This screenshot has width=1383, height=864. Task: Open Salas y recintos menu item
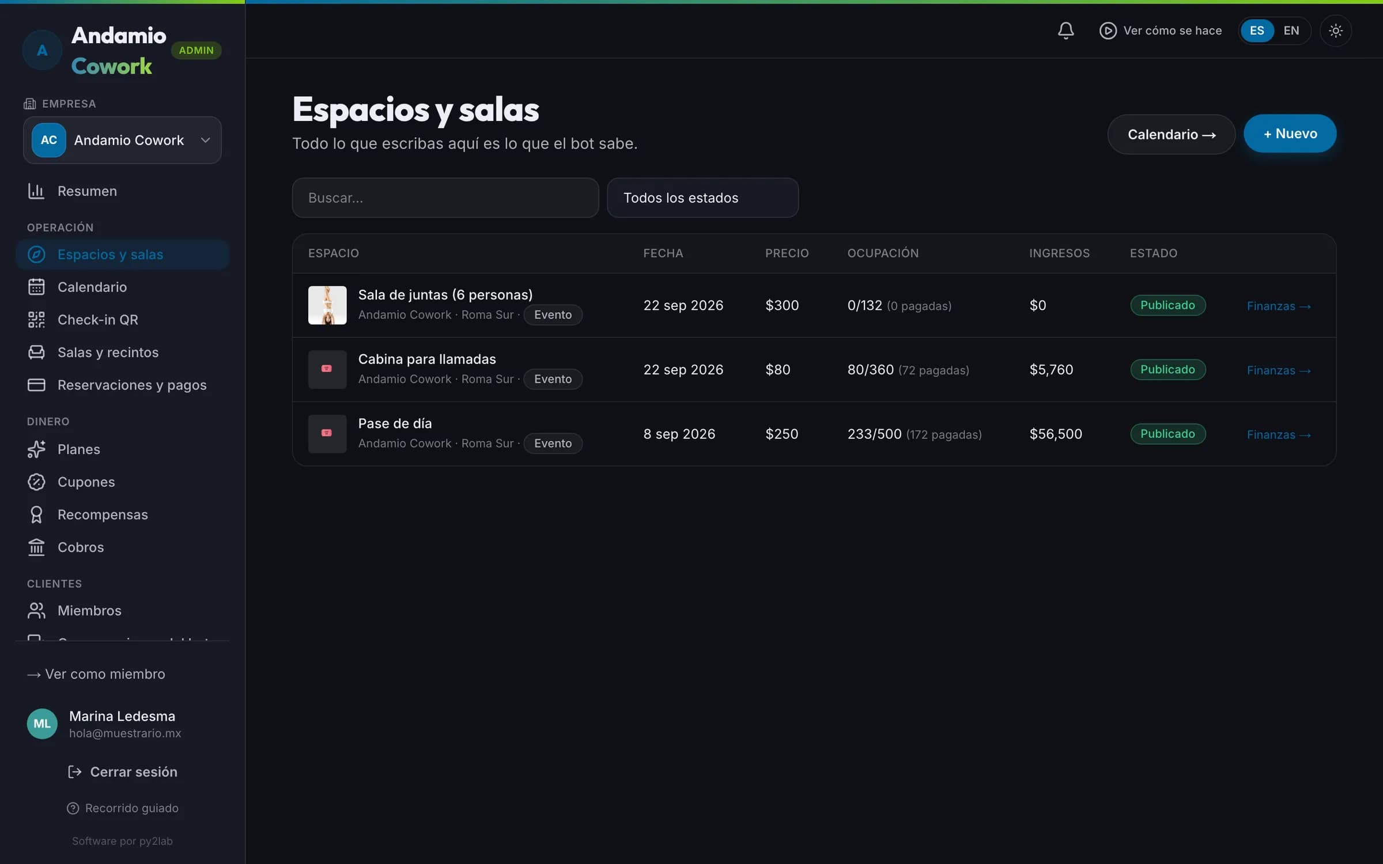(122, 352)
